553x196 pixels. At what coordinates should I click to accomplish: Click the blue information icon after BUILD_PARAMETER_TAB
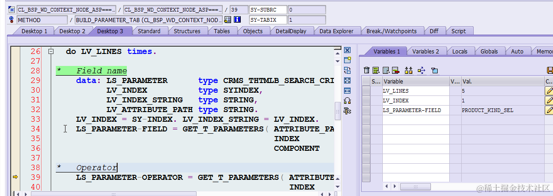click(x=238, y=20)
